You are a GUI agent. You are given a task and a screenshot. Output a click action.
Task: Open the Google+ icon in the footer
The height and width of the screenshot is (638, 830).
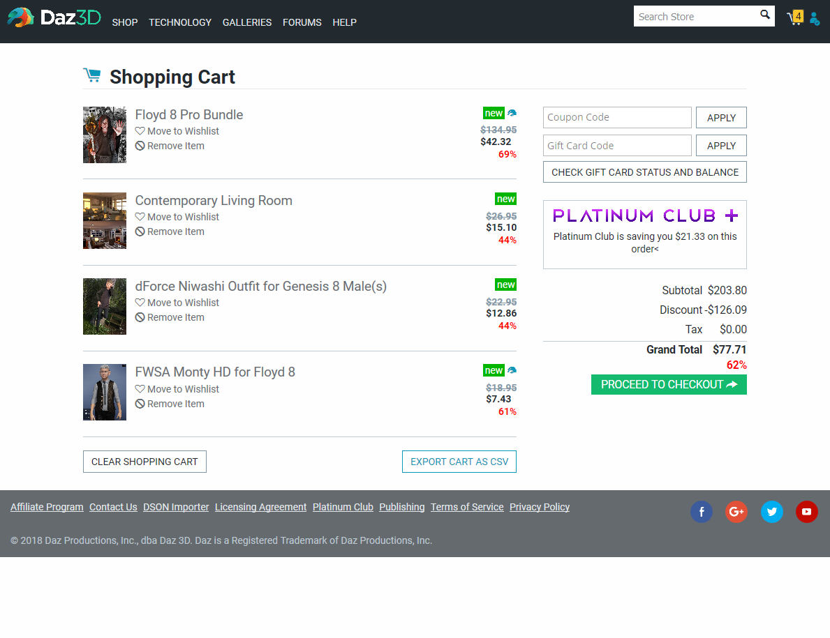click(736, 511)
